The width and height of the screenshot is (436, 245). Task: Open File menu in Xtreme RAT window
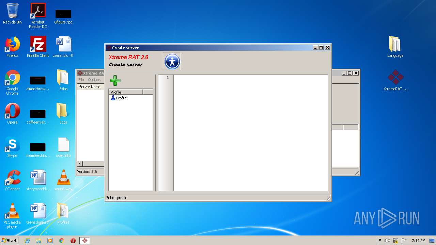81,80
